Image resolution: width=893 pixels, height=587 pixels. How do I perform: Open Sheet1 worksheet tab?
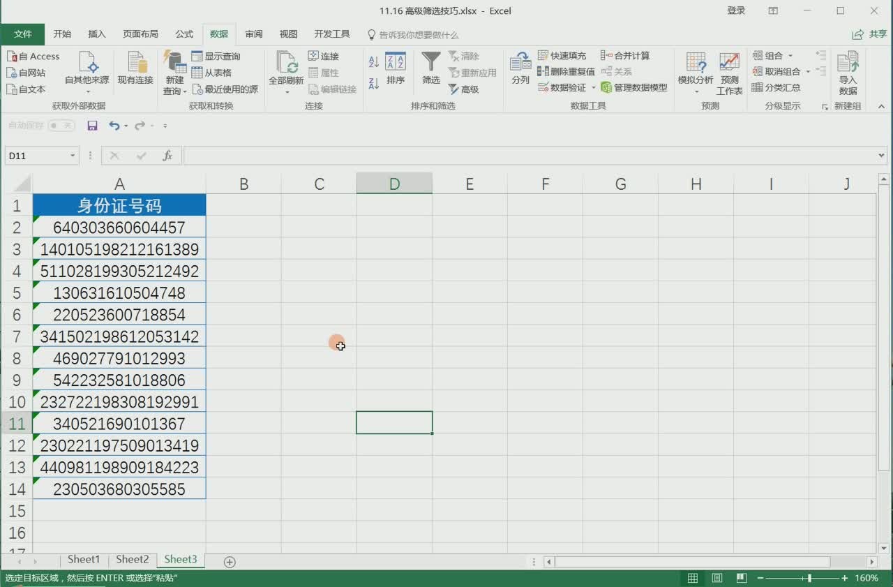84,559
